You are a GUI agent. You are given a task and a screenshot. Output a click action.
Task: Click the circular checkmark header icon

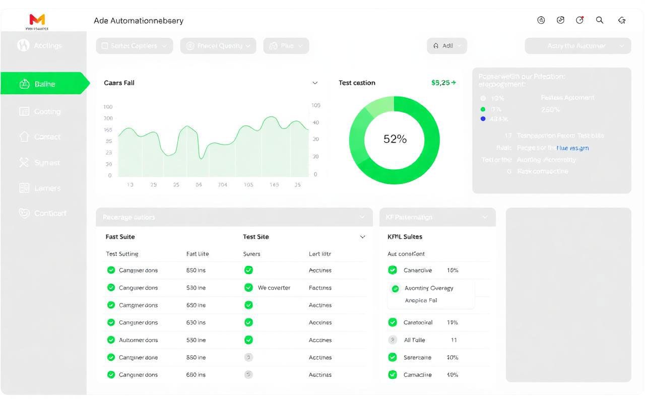tap(560, 20)
